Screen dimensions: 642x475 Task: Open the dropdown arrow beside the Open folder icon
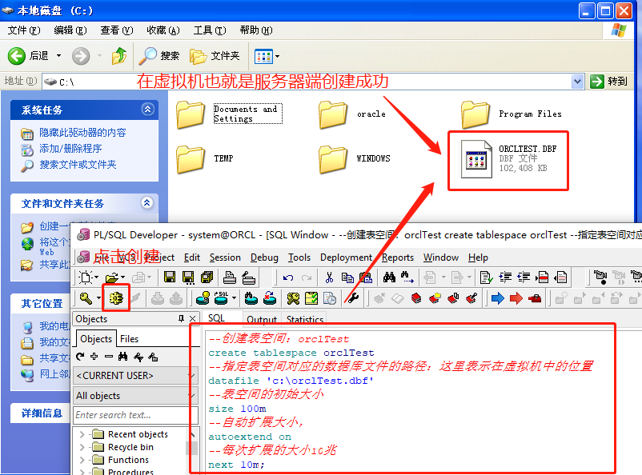point(122,277)
